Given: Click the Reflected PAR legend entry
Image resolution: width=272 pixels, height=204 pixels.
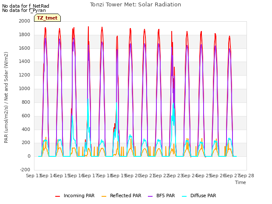Looking at the screenshot, I should coord(121,195).
